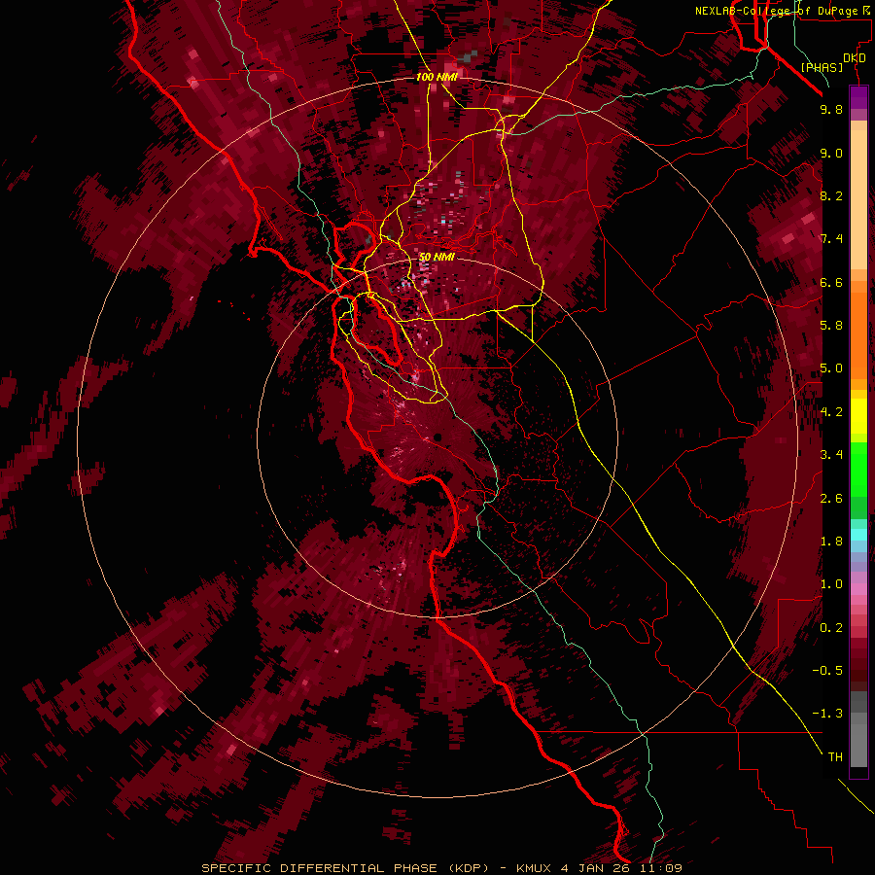
Task: Pick the pink segment of the color scale
Action: point(858,589)
